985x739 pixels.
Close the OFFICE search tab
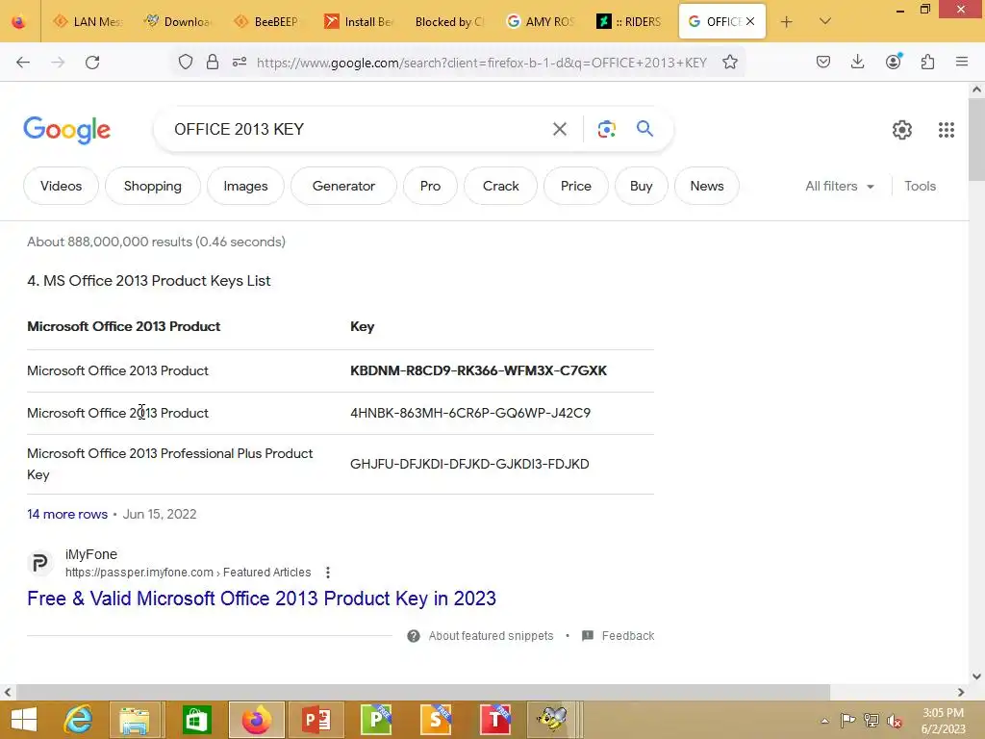[x=750, y=21]
